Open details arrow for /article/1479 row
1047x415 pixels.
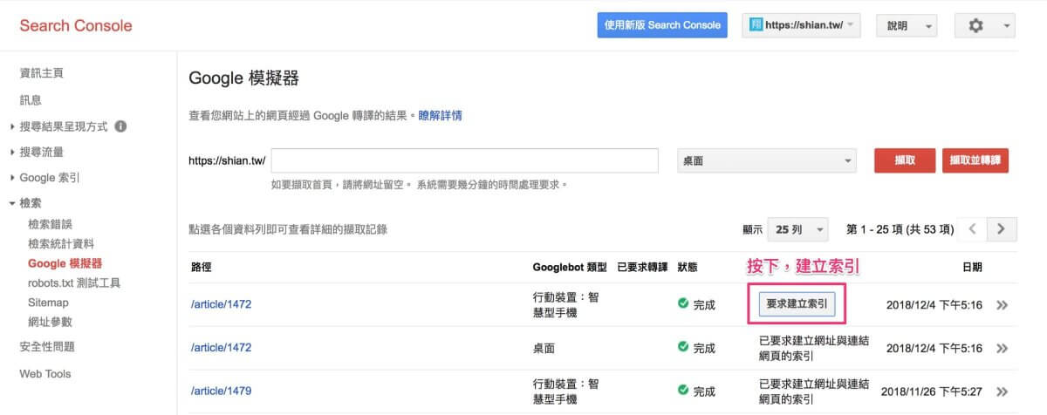click(1003, 391)
